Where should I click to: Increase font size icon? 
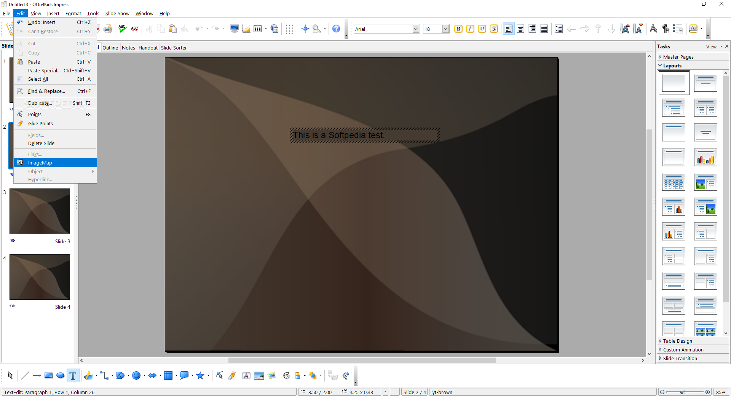625,29
